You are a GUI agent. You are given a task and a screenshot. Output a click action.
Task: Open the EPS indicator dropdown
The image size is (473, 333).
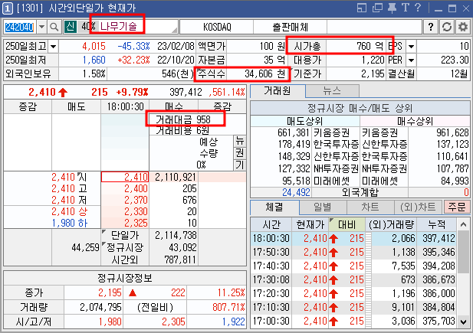(x=411, y=47)
